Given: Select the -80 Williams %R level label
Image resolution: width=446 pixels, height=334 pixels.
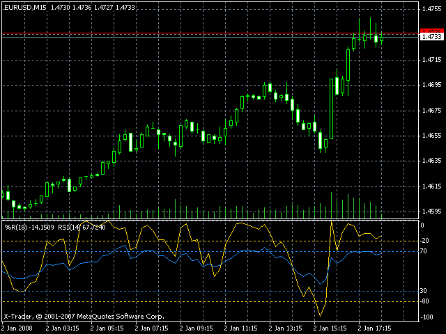Looking at the screenshot, I should [x=424, y=301].
